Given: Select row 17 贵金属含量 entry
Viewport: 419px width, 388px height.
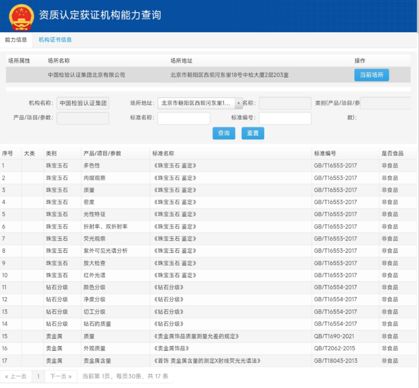Looking at the screenshot, I should [x=97, y=361].
